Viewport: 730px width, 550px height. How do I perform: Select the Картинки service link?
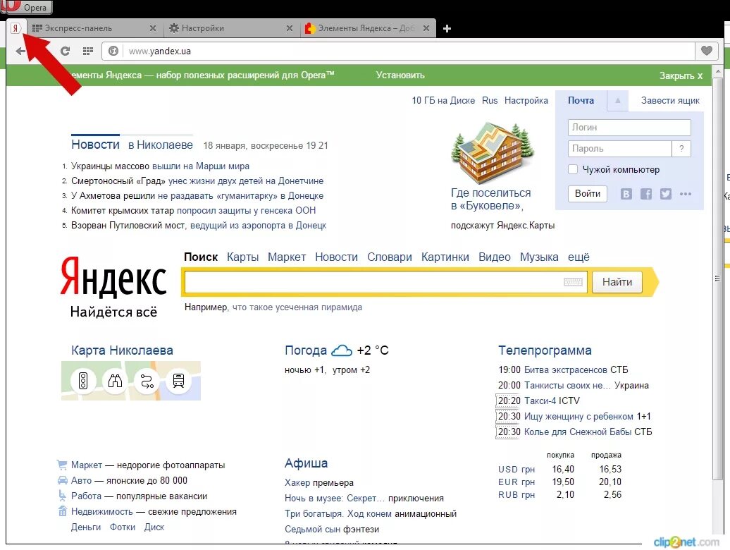(445, 257)
